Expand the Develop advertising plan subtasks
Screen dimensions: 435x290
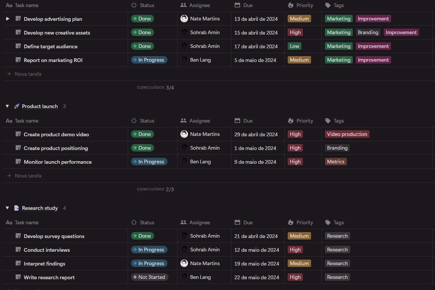click(x=8, y=19)
